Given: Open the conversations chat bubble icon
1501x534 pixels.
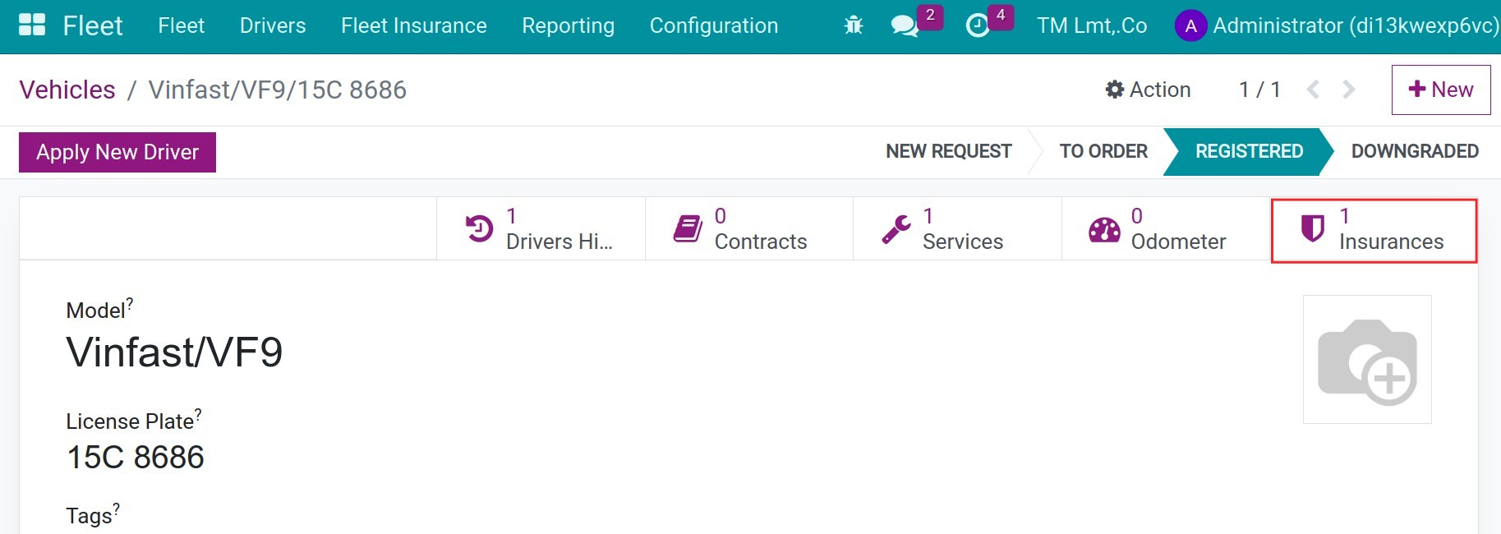Looking at the screenshot, I should point(905,26).
